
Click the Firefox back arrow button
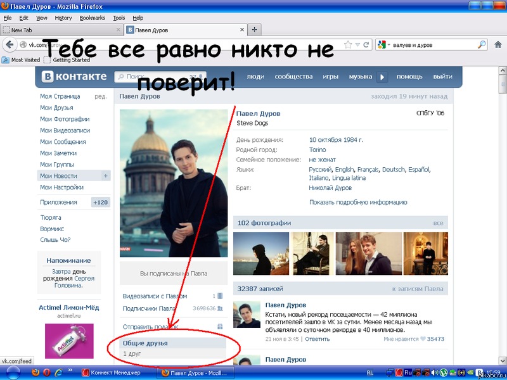click(x=10, y=45)
